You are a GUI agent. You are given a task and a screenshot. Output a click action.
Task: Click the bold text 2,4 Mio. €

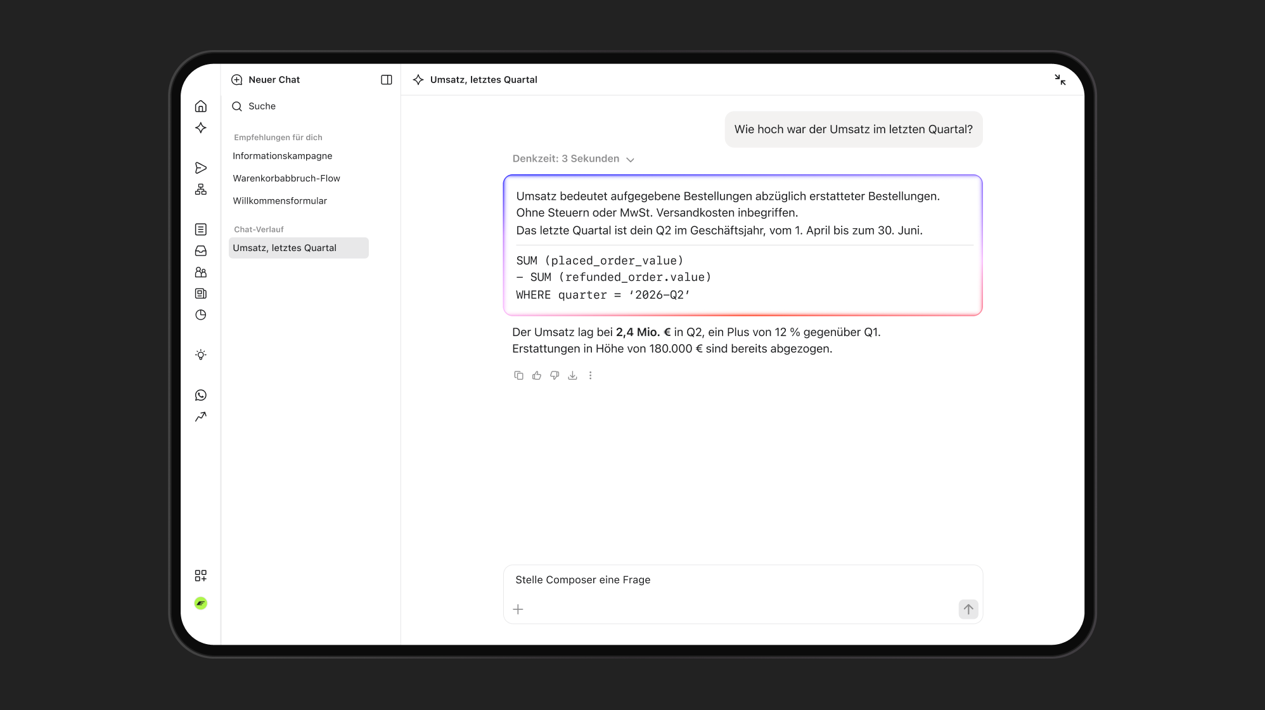click(643, 332)
